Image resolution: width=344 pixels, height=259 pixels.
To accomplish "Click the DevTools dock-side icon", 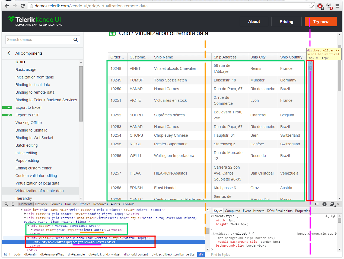I will pos(332,204).
